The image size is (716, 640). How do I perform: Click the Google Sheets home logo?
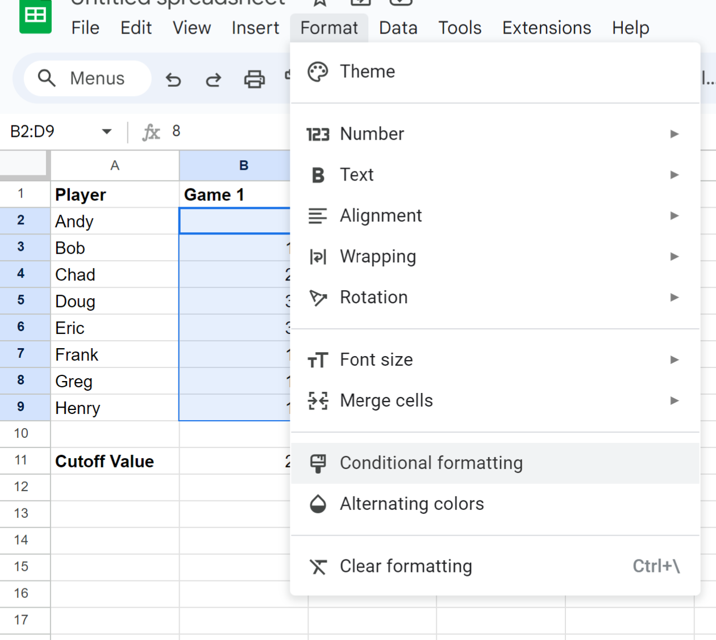tap(35, 16)
